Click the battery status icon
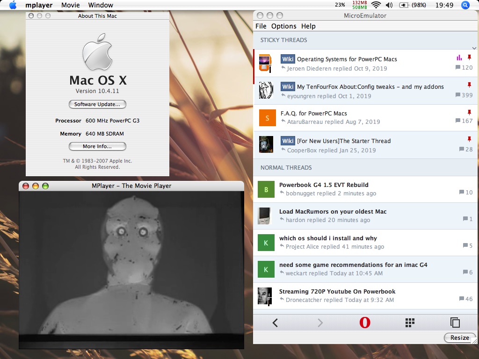This screenshot has width=479, height=359. (x=404, y=5)
